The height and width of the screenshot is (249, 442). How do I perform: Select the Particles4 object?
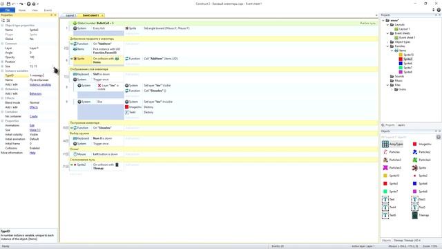pyautogui.click(x=422, y=160)
